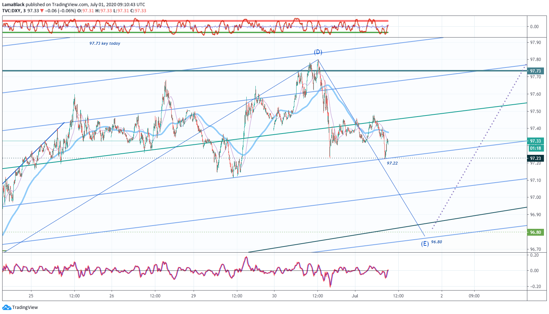Click the red down-triangle change indicator
The height and width of the screenshot is (314, 549).
(42, 11)
